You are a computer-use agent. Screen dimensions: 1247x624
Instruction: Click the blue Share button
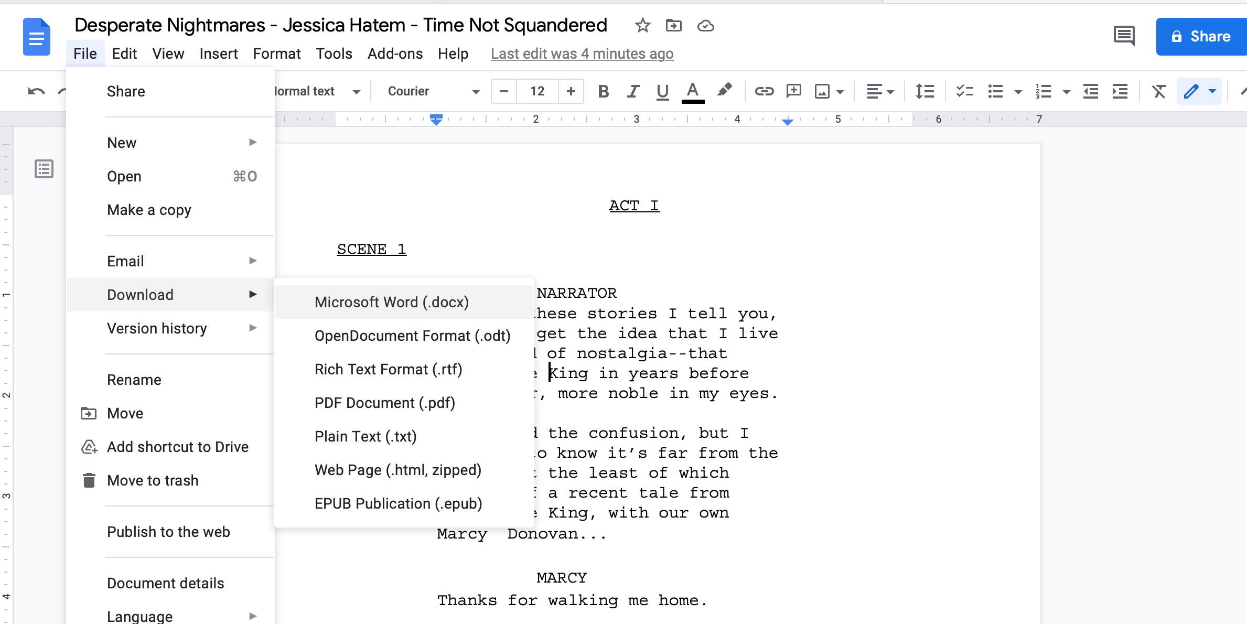(x=1201, y=36)
